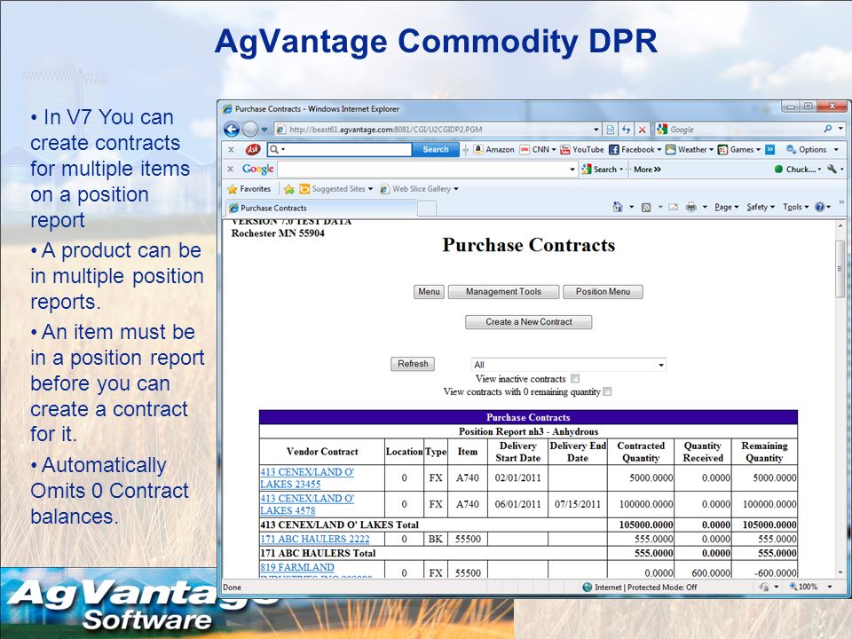Click scrollbar down arrow of the page
The height and width of the screenshot is (639, 852).
point(840,572)
